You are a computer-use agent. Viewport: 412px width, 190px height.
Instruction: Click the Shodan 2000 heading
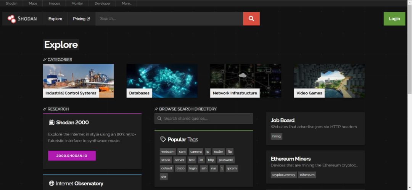point(72,122)
